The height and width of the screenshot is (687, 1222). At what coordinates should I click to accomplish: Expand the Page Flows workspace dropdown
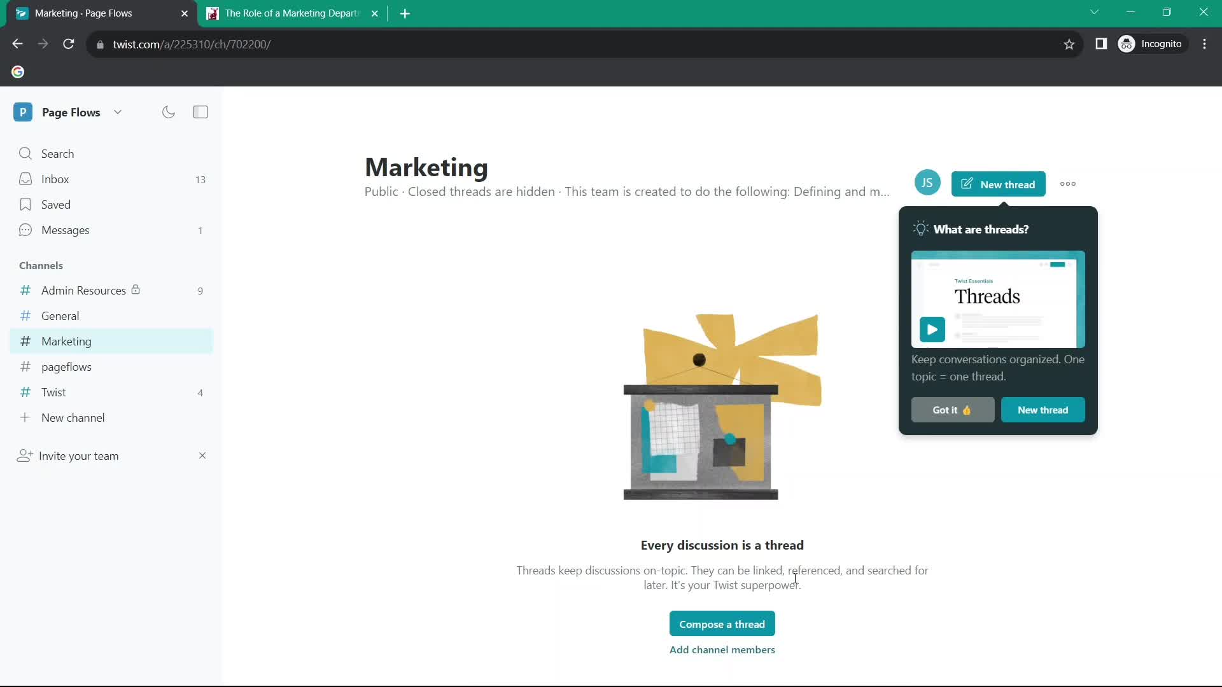118,111
